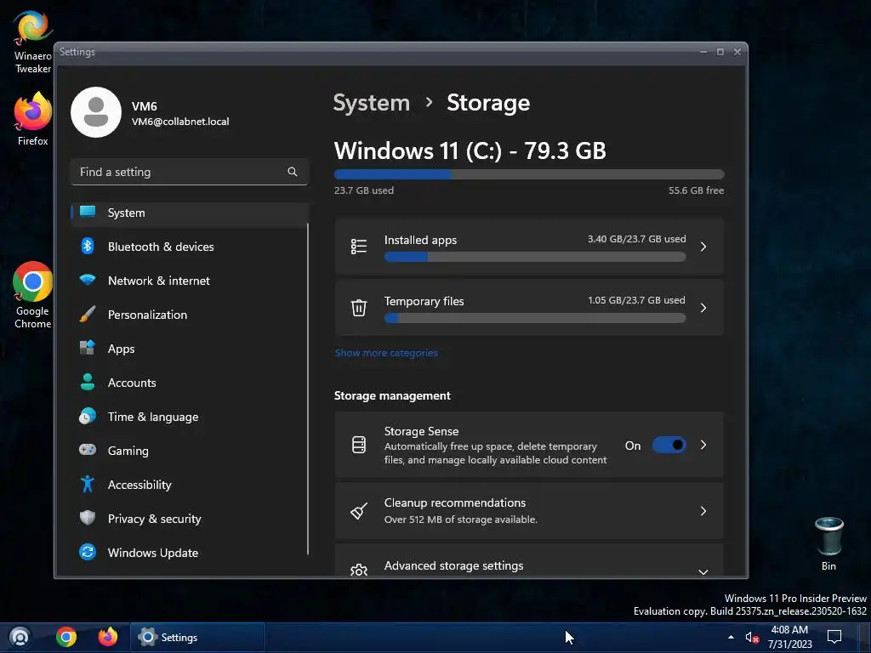The height and width of the screenshot is (653, 871).
Task: Click the Start button on taskbar
Action: (20, 637)
